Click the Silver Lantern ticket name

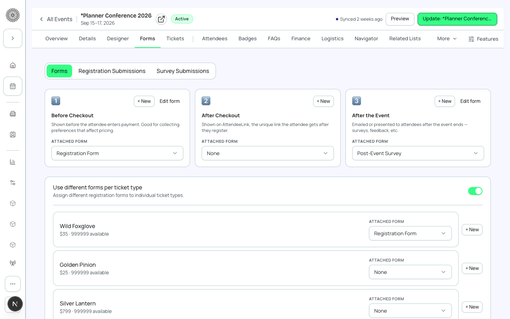coord(78,303)
